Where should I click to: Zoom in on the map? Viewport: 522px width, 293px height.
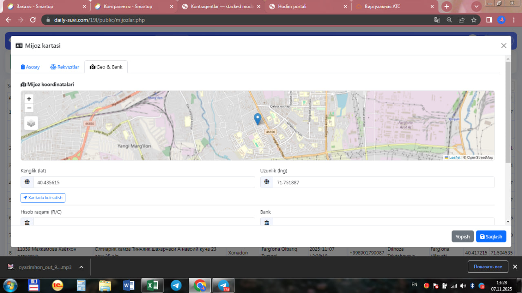(x=29, y=99)
